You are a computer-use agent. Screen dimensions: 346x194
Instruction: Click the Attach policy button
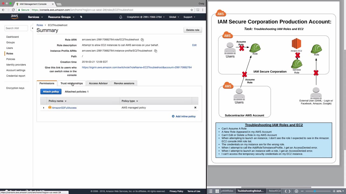coord(51,92)
